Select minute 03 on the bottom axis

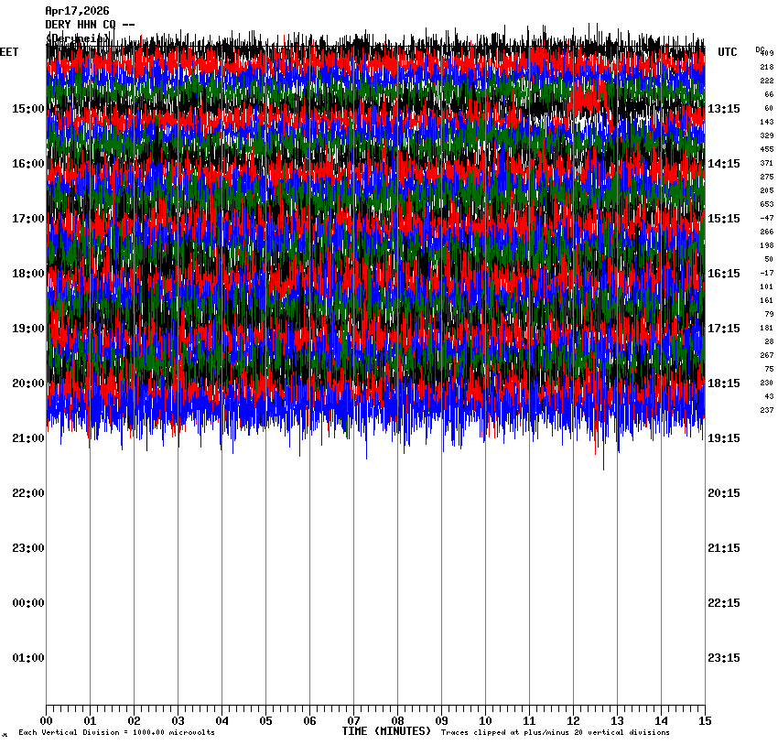click(178, 721)
